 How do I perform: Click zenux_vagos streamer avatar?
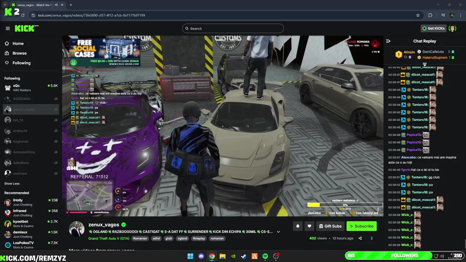click(x=77, y=229)
